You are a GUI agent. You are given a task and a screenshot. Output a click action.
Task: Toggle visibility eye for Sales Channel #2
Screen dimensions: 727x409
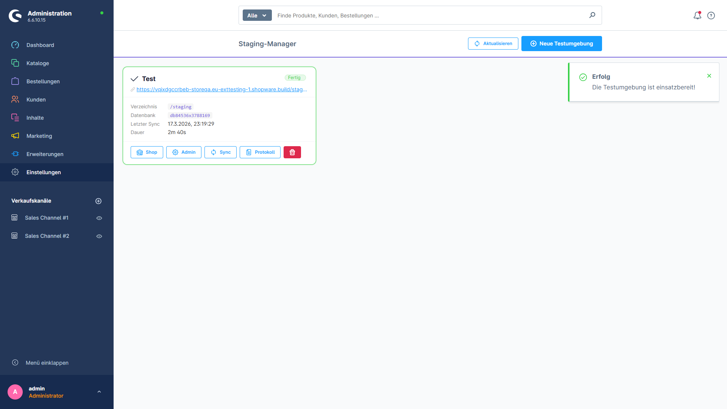(x=99, y=236)
